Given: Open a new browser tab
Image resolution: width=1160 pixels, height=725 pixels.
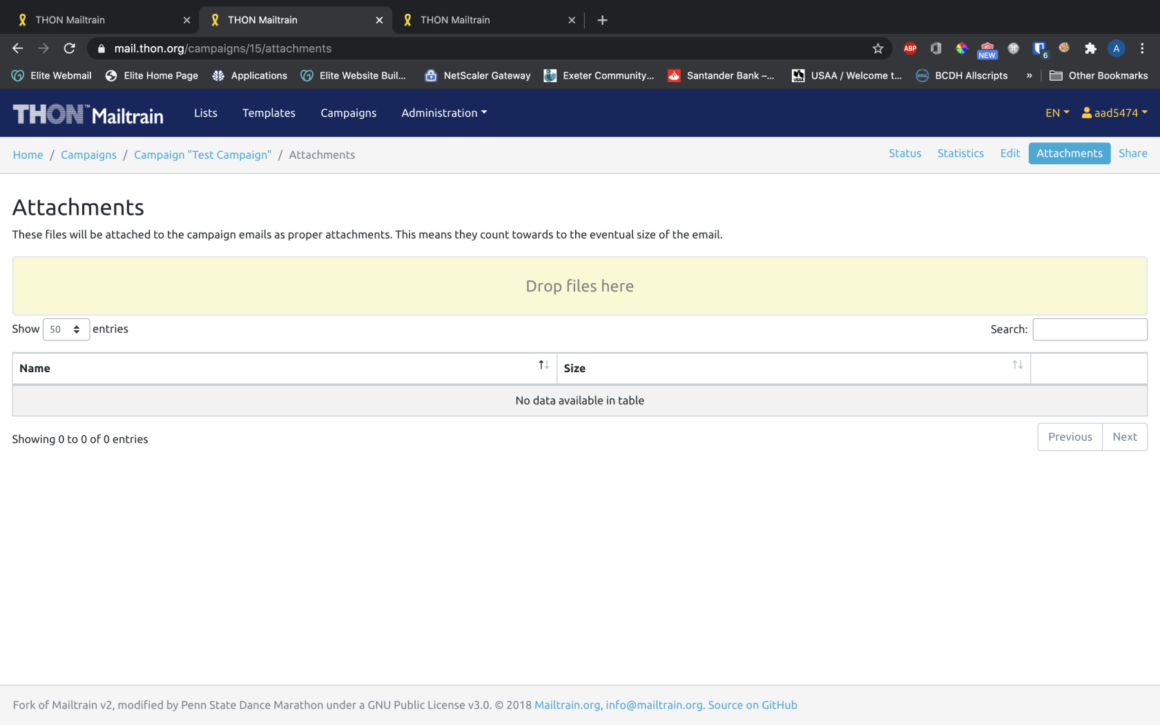Looking at the screenshot, I should [602, 20].
